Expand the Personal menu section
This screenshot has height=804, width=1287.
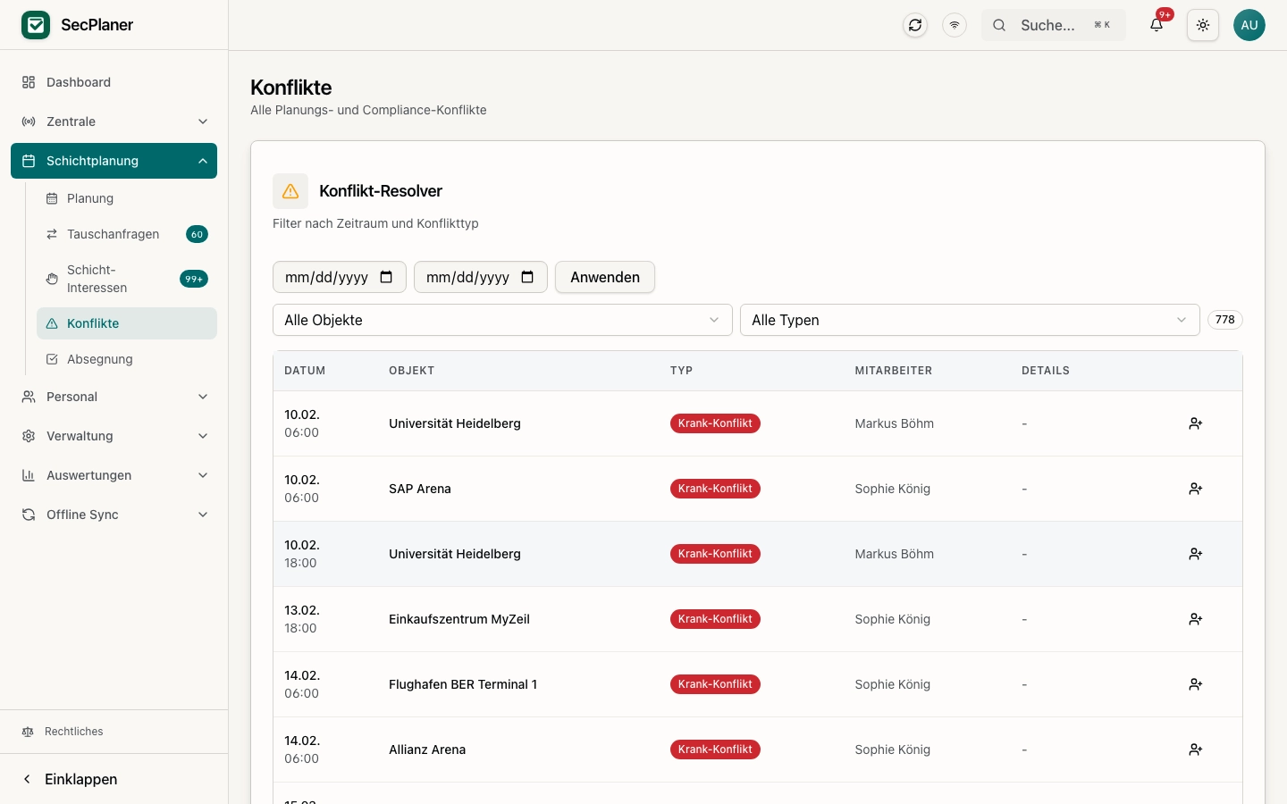tap(114, 397)
